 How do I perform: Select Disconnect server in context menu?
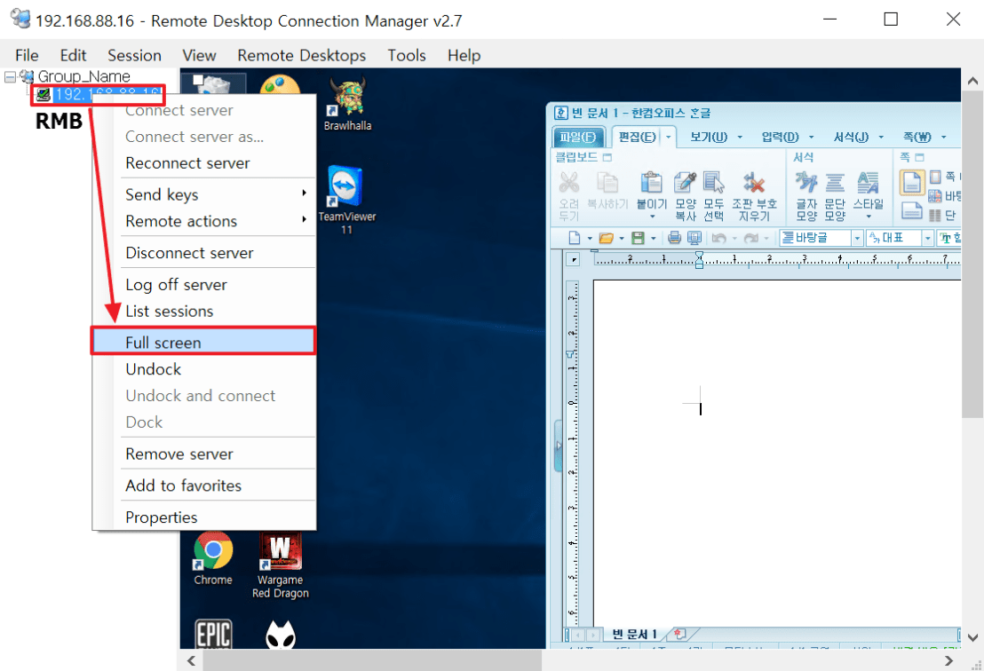pos(189,253)
